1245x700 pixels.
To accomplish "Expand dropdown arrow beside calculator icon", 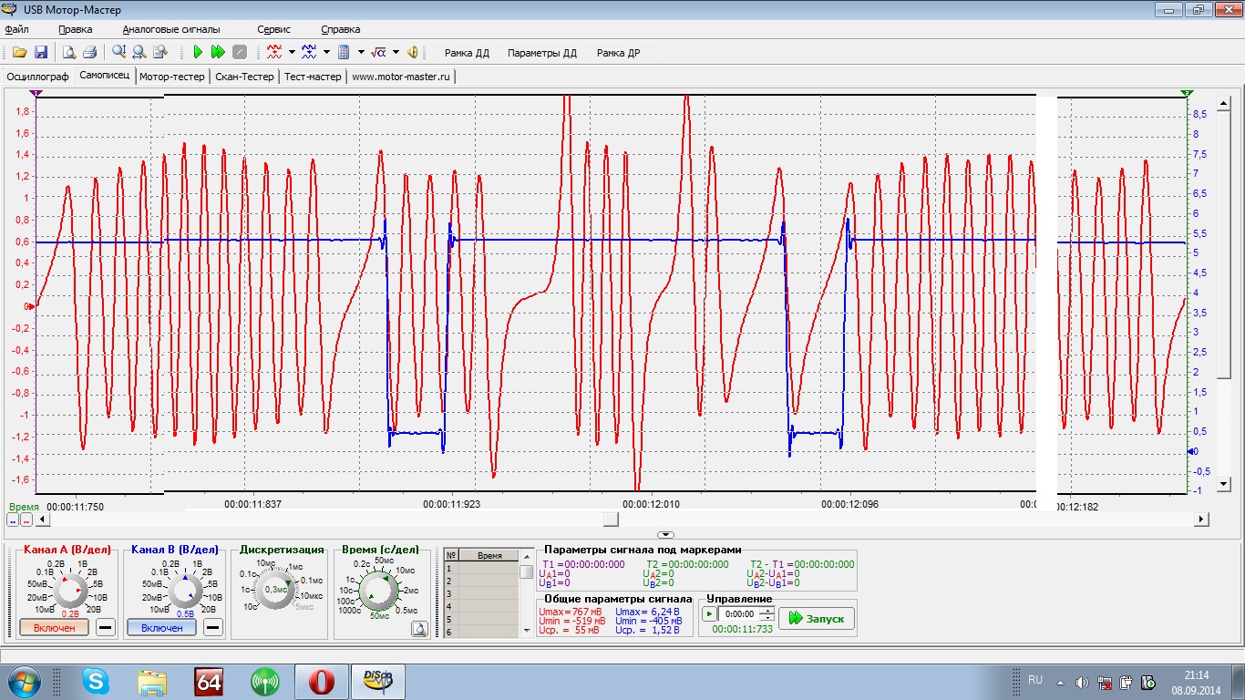I will coord(361,53).
